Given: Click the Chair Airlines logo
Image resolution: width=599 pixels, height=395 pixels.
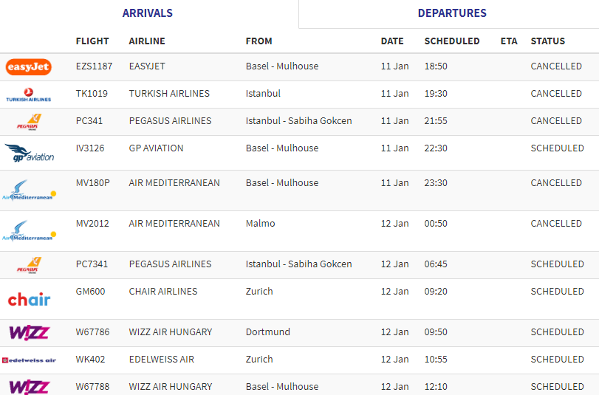Looking at the screenshot, I should coord(29,299).
